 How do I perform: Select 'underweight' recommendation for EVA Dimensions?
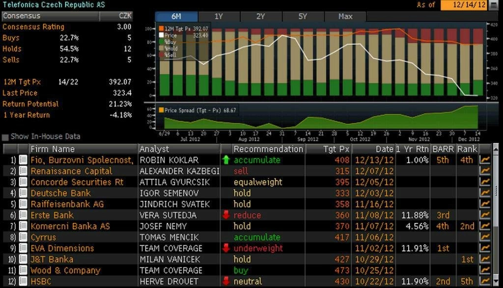(258, 248)
